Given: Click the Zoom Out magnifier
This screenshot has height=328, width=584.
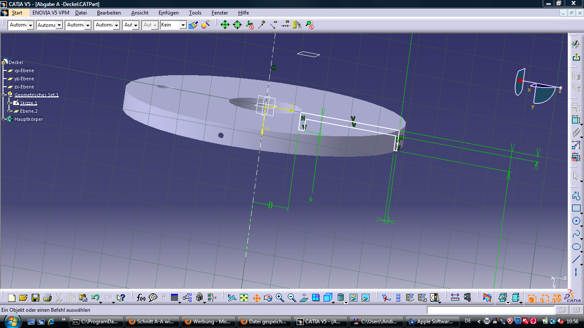Looking at the screenshot, I should [292, 298].
